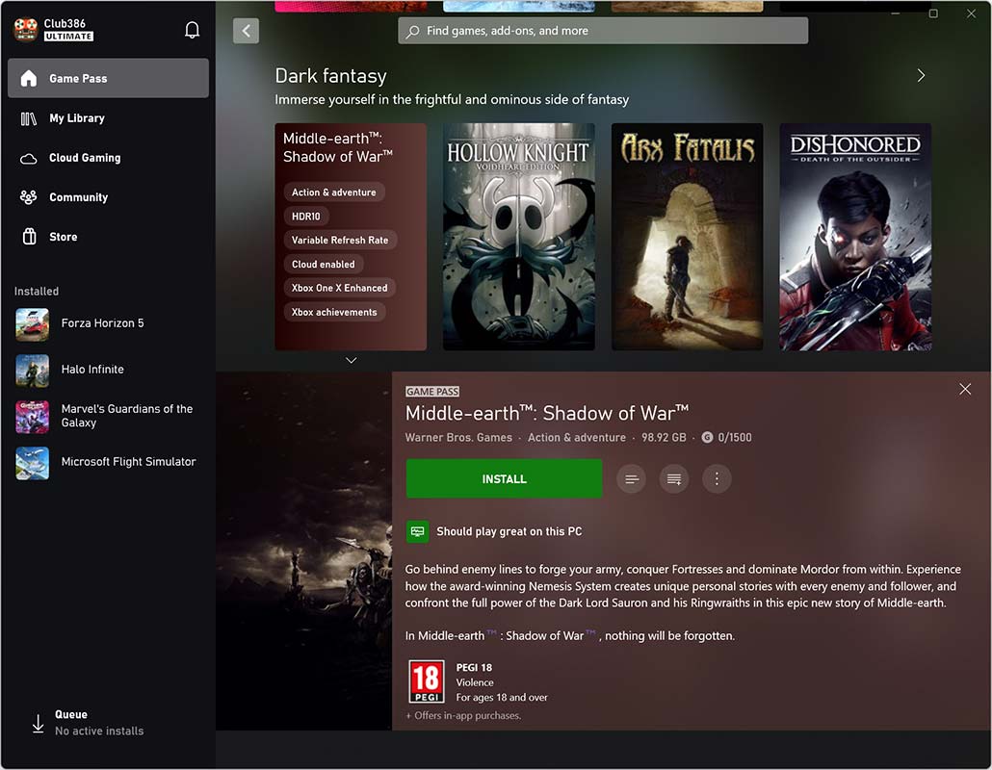Navigate back with the back arrow
This screenshot has width=992, height=770.
(x=246, y=30)
